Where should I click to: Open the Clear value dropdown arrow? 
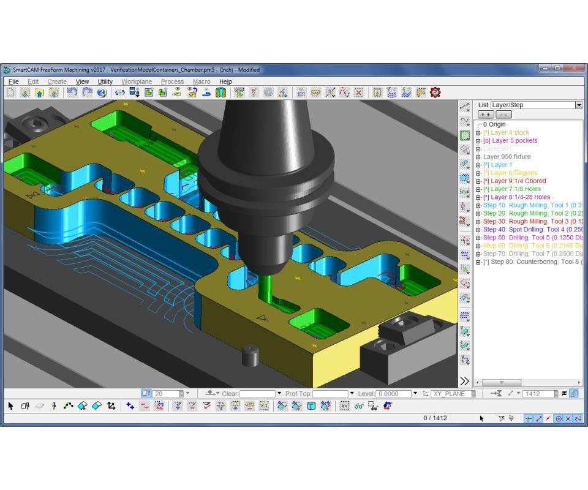[279, 393]
